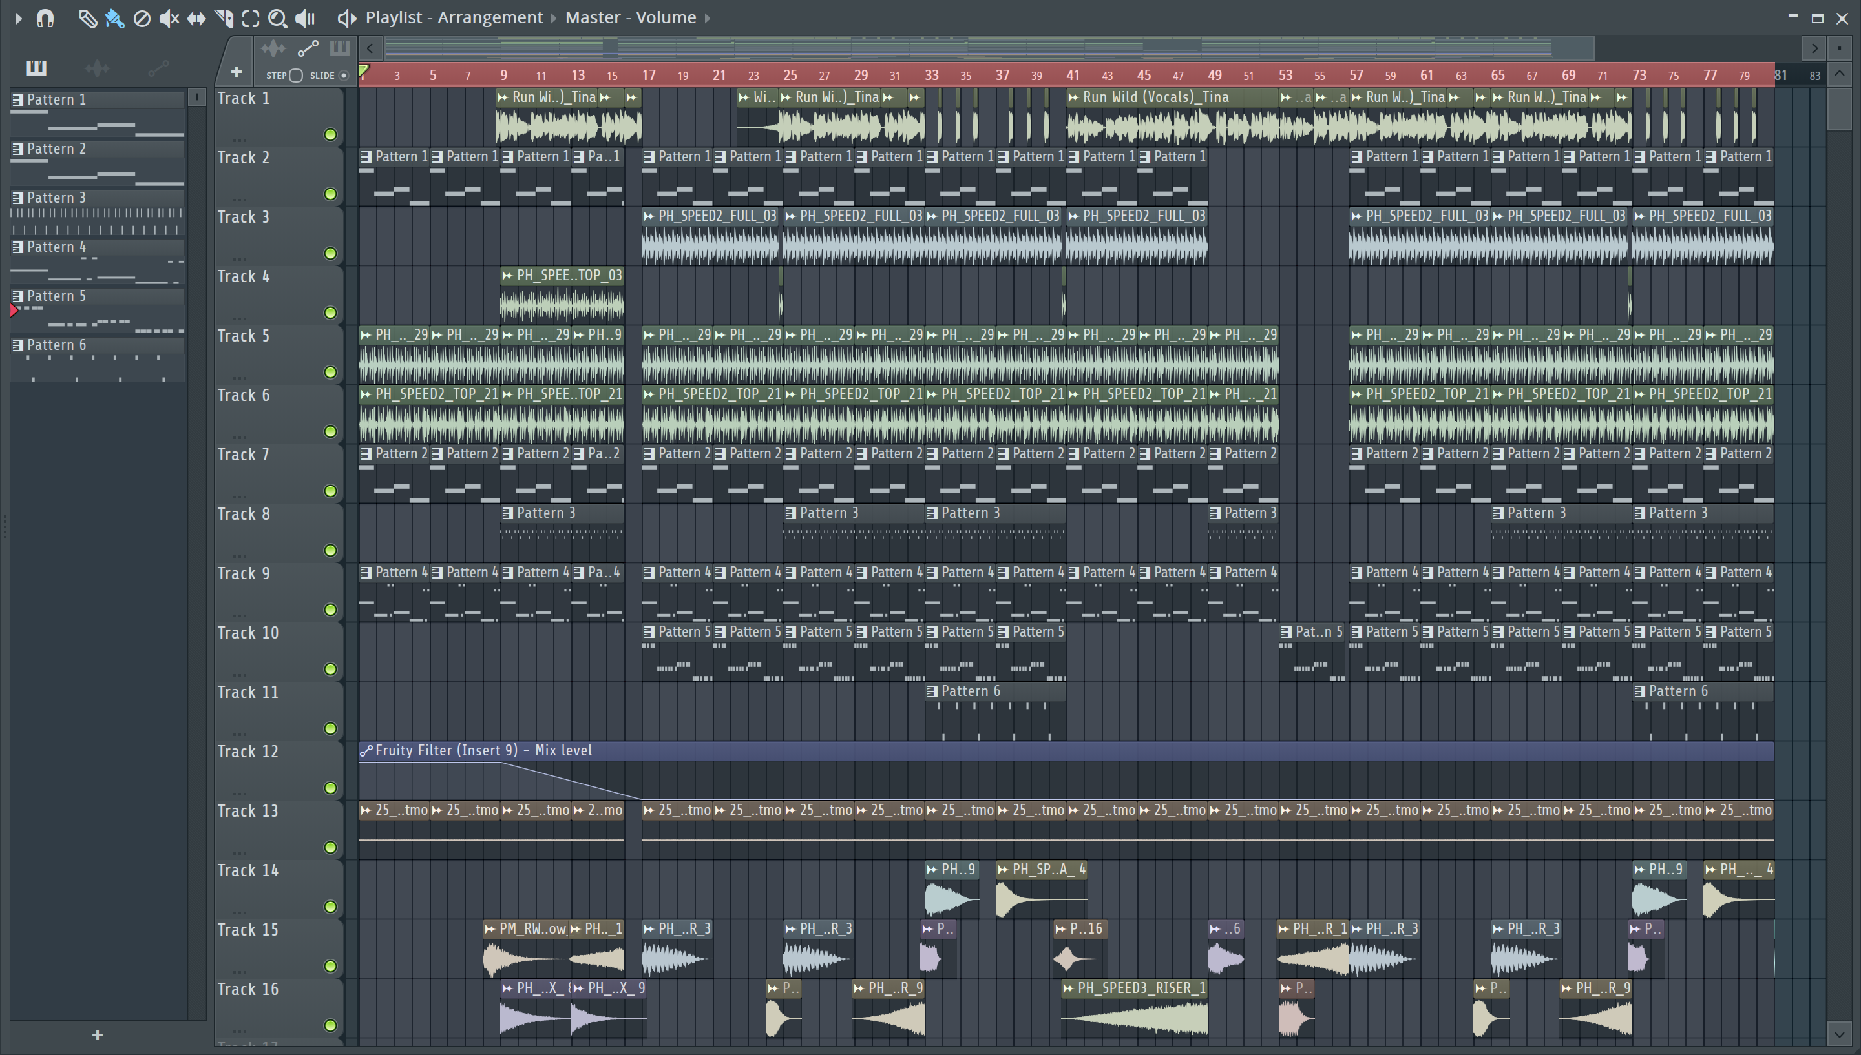
Task: Select the Mute tool
Action: 169,18
